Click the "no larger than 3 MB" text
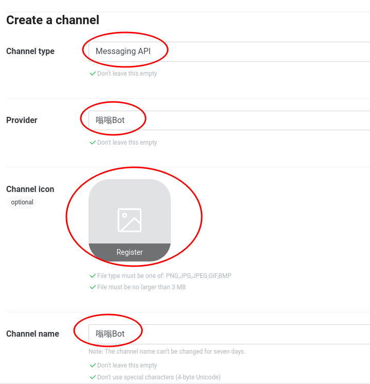This screenshot has height=384, width=370. click(142, 287)
